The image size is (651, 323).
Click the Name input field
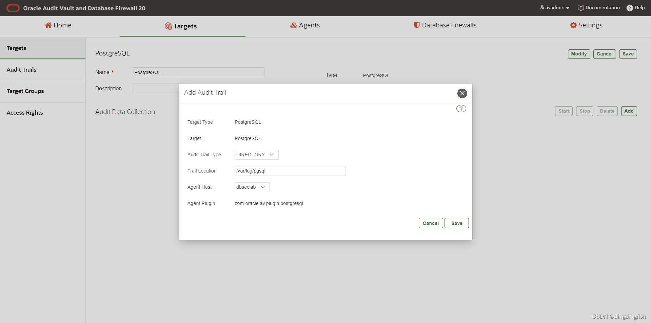[198, 72]
